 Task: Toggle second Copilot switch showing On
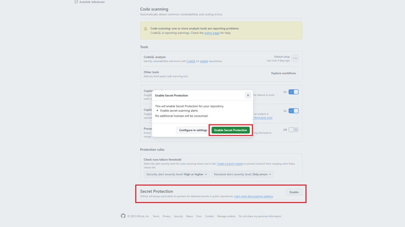pyautogui.click(x=294, y=111)
